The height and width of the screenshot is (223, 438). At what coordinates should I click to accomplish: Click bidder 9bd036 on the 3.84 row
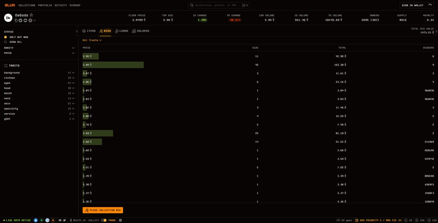click(x=429, y=90)
